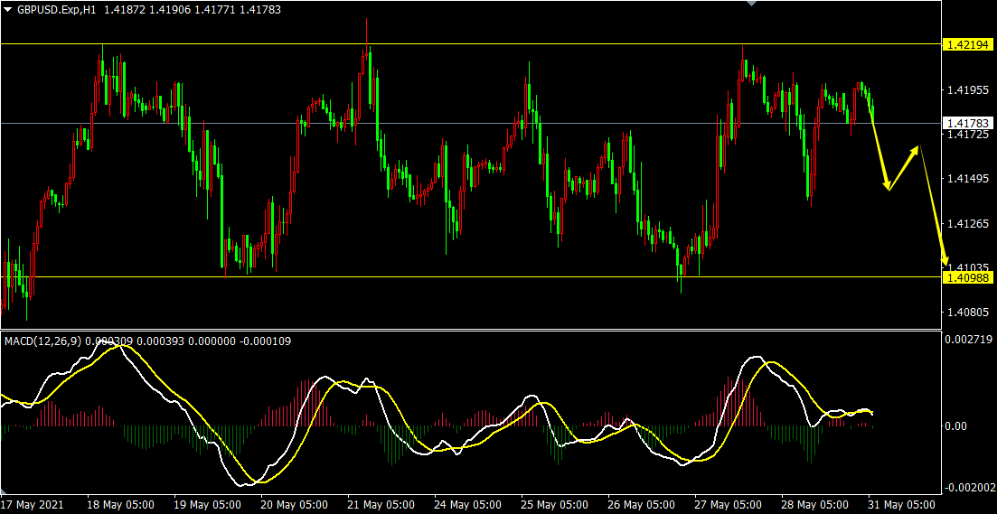The height and width of the screenshot is (514, 997).
Task: Click the GBPUSD.Exp,H1 chart title
Action: tap(56, 10)
